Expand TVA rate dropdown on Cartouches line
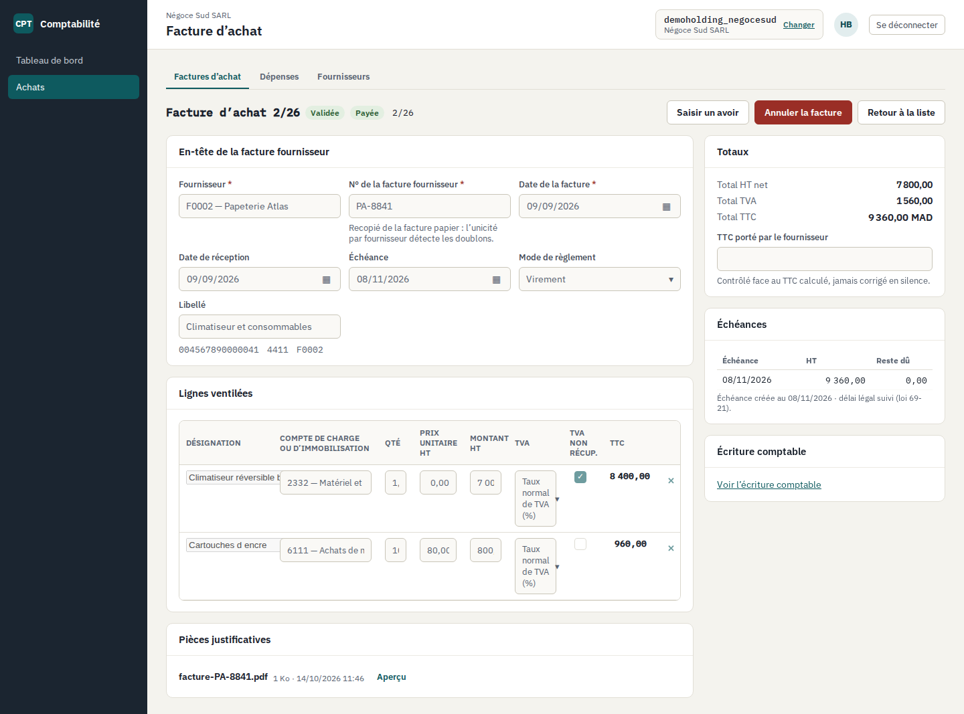The image size is (964, 714). click(x=536, y=566)
